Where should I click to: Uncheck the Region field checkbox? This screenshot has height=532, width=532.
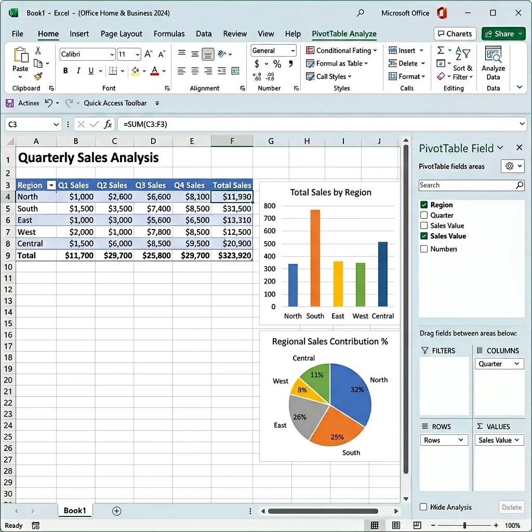click(424, 205)
